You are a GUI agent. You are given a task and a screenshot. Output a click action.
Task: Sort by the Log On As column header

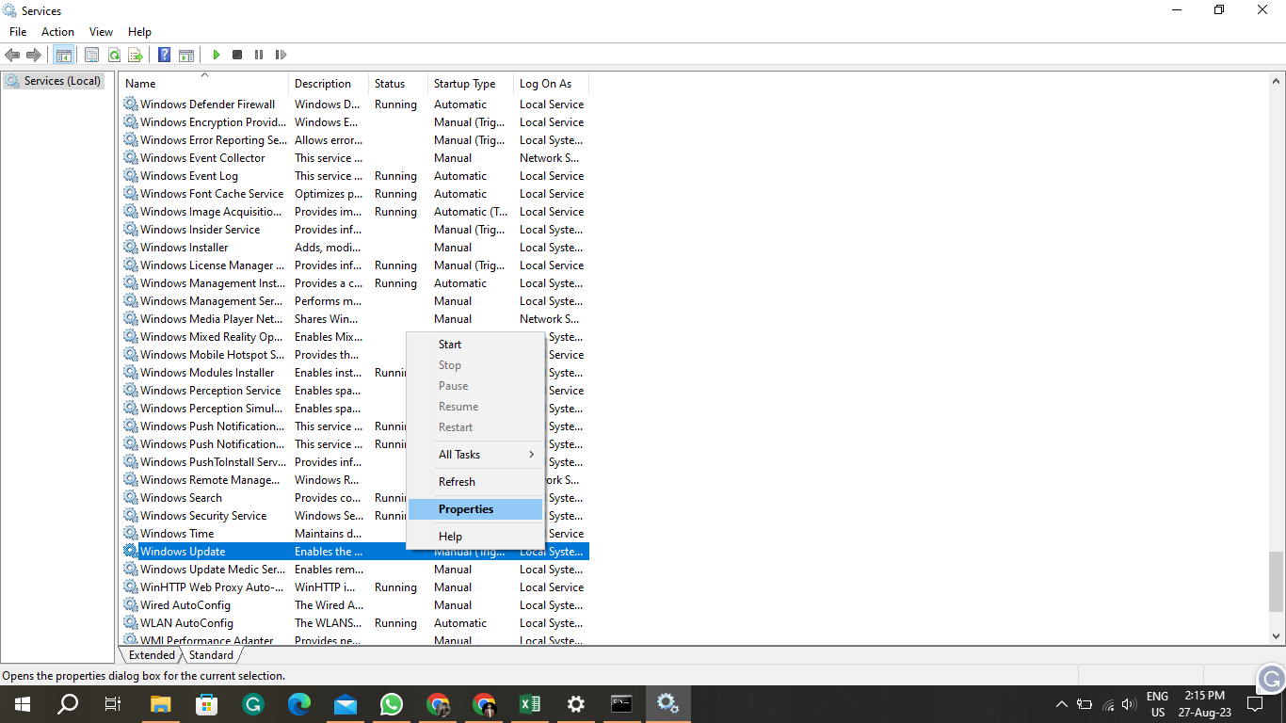coord(551,84)
